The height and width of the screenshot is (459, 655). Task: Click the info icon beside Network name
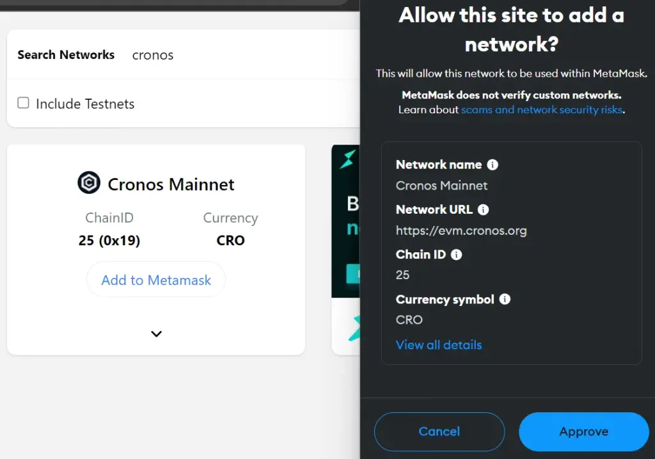(x=493, y=165)
